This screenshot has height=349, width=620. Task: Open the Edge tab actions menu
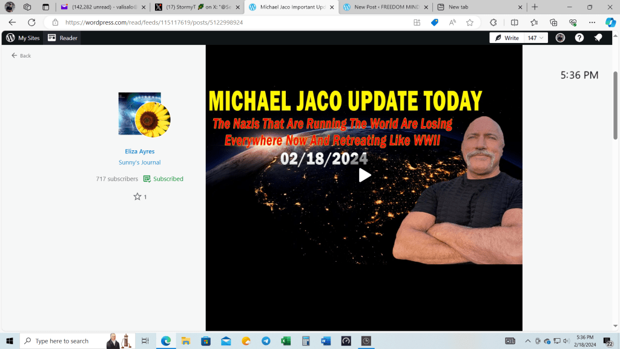[x=27, y=7]
